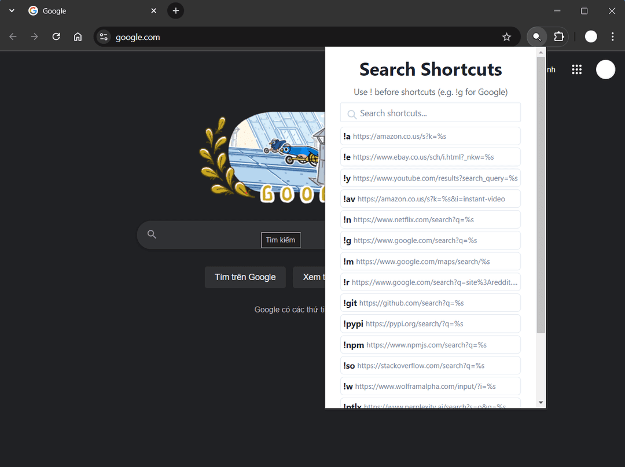Image resolution: width=625 pixels, height=467 pixels.
Task: Close the Google tab
Action: coord(154,11)
